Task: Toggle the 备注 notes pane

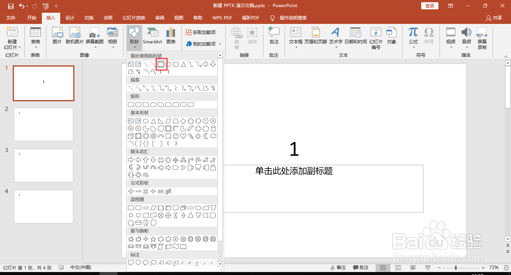Action: (x=338, y=268)
